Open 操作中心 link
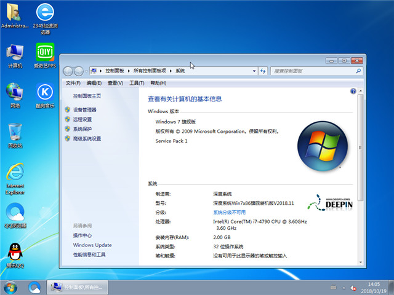The width and height of the screenshot is (394, 295). [x=82, y=235]
